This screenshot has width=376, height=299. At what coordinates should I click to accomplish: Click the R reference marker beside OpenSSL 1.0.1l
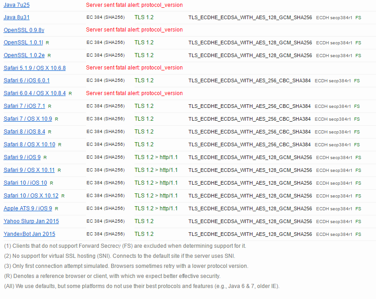click(x=47, y=43)
